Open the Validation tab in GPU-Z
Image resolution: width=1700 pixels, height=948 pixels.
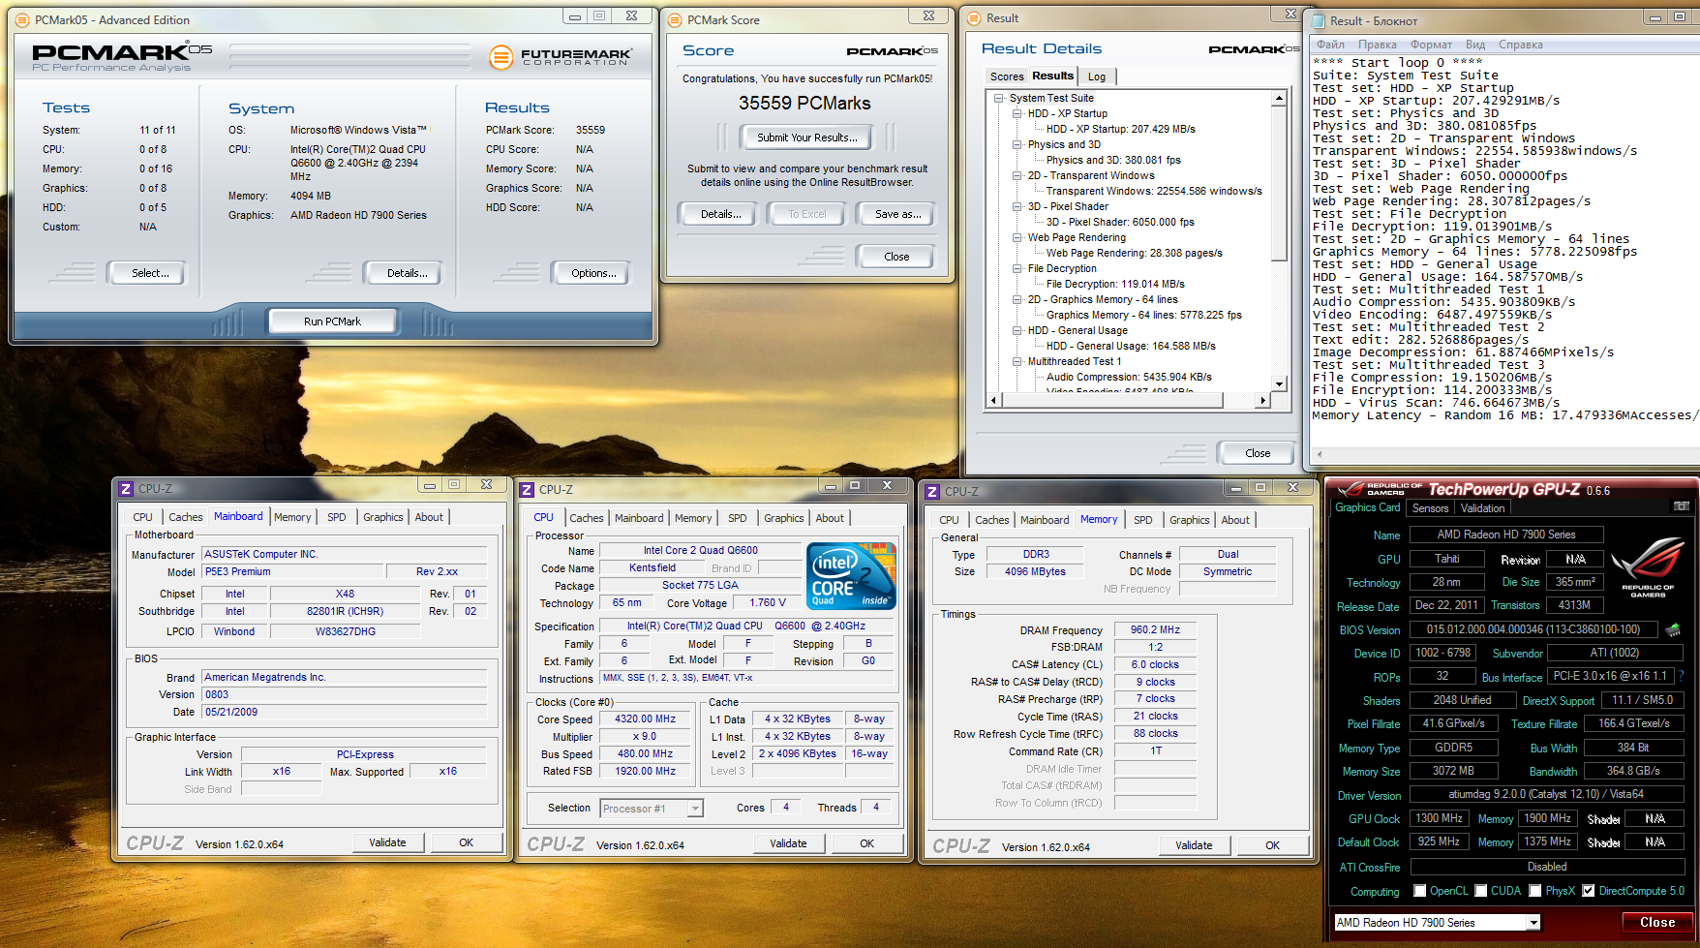(1482, 508)
